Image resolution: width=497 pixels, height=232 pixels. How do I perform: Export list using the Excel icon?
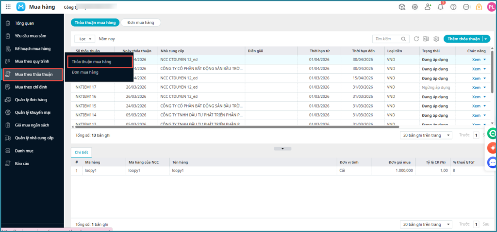point(426,39)
